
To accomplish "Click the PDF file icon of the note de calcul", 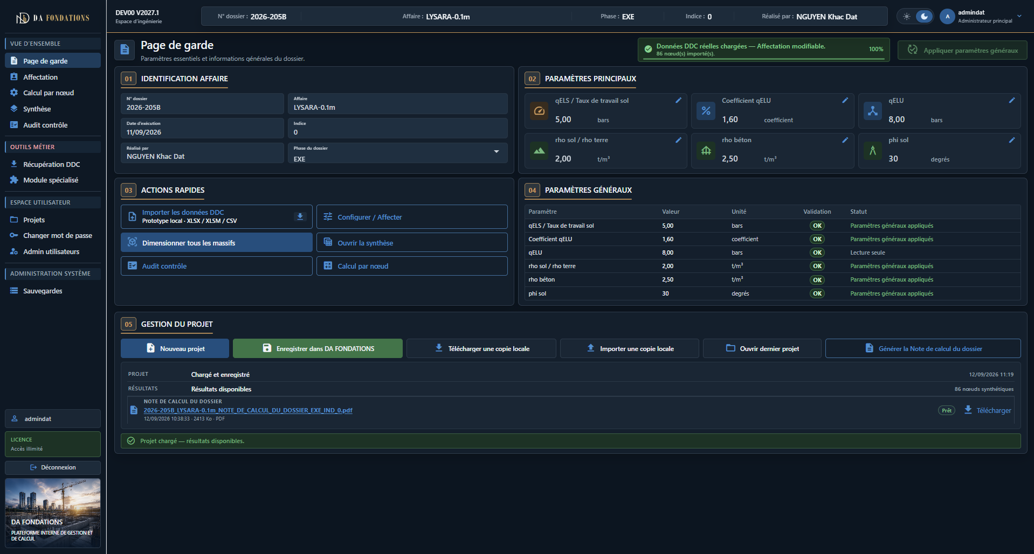I will point(134,410).
